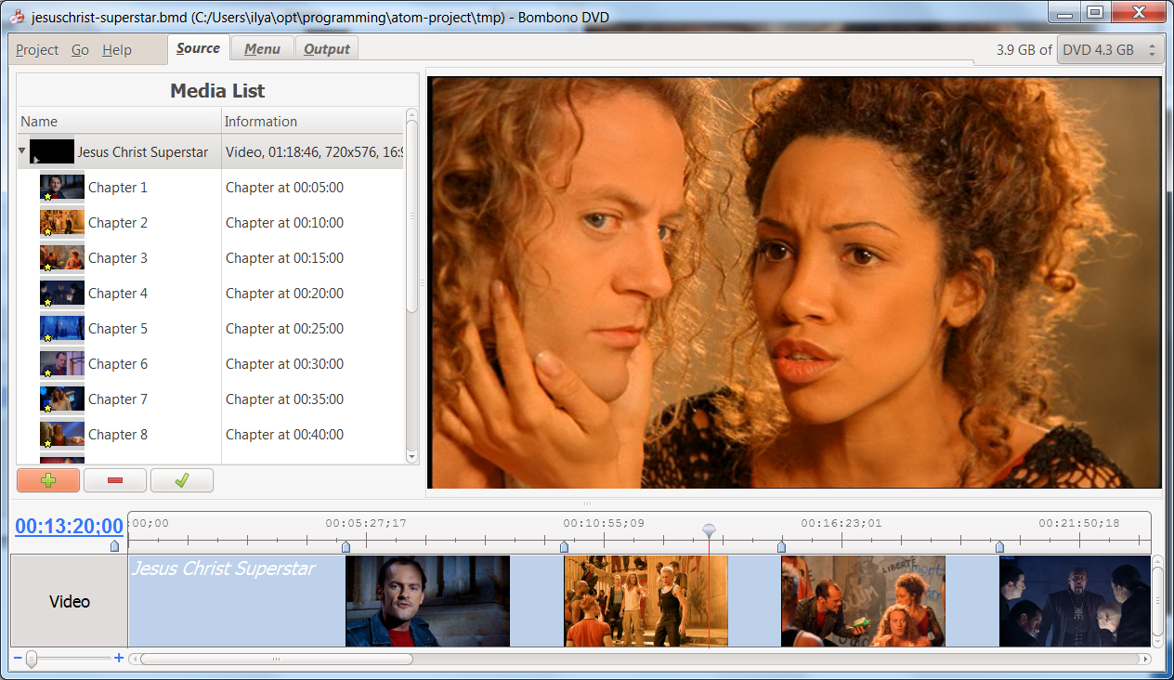Switch to the Menu tab
This screenshot has width=1174, height=680.
(x=262, y=49)
